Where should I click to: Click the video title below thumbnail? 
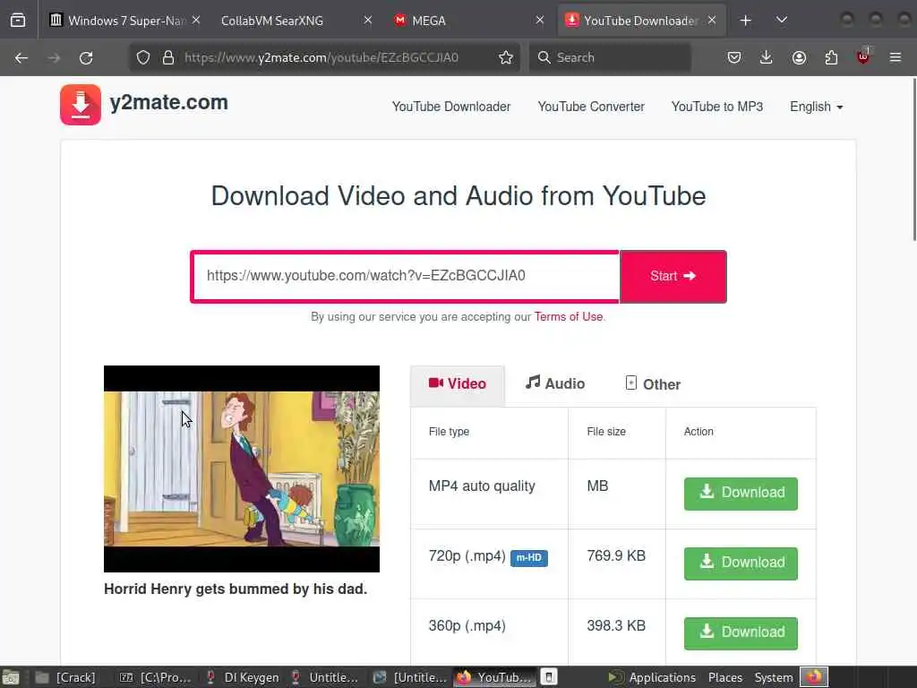point(236,589)
